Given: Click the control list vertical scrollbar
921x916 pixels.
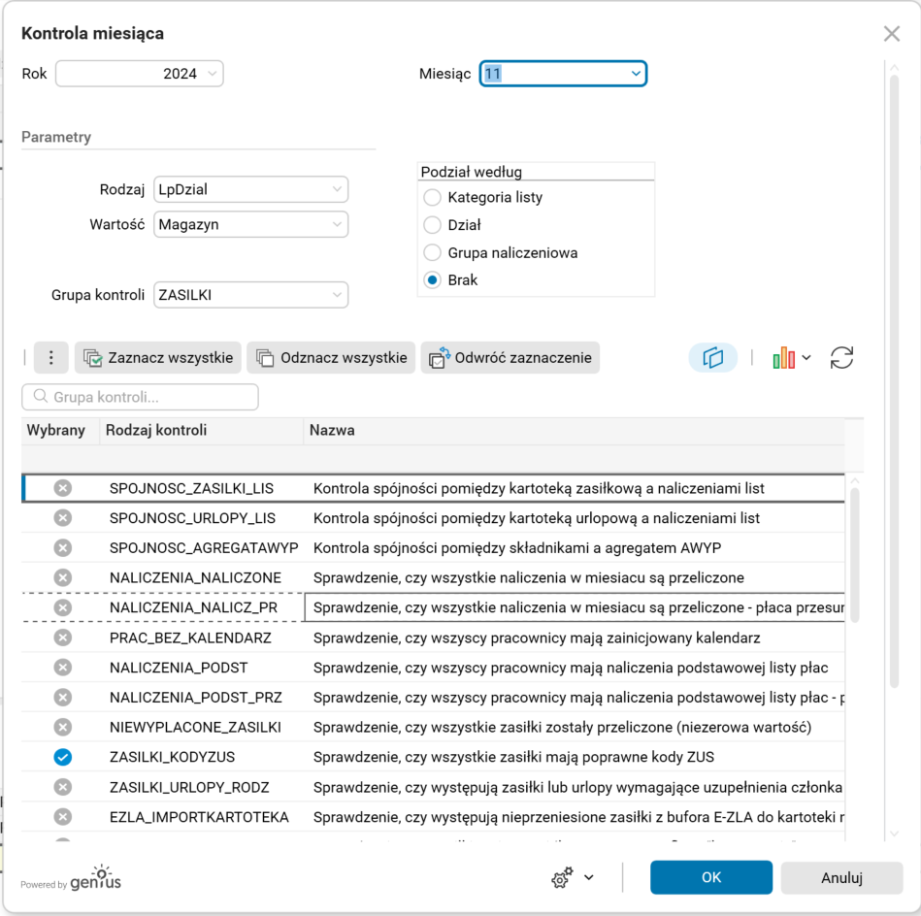Looking at the screenshot, I should (x=854, y=553).
